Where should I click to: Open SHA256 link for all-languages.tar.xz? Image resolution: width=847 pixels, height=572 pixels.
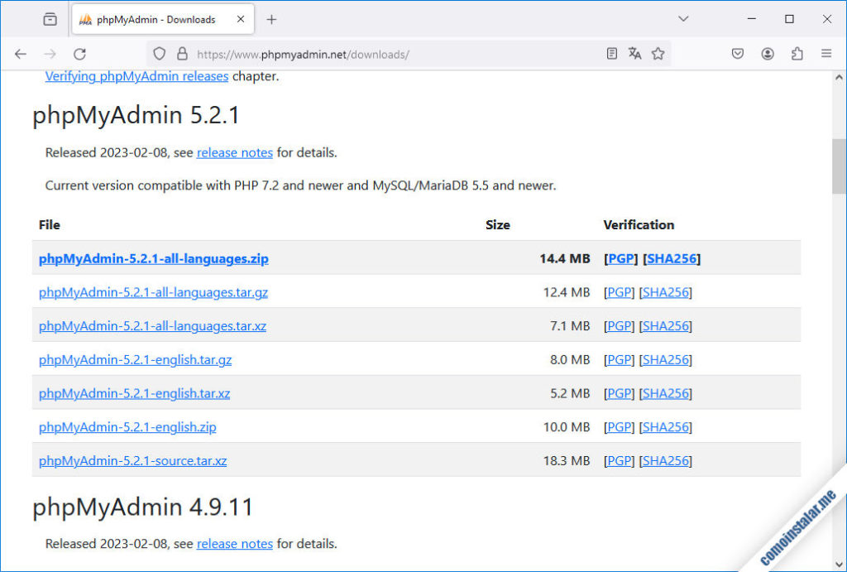[666, 326]
